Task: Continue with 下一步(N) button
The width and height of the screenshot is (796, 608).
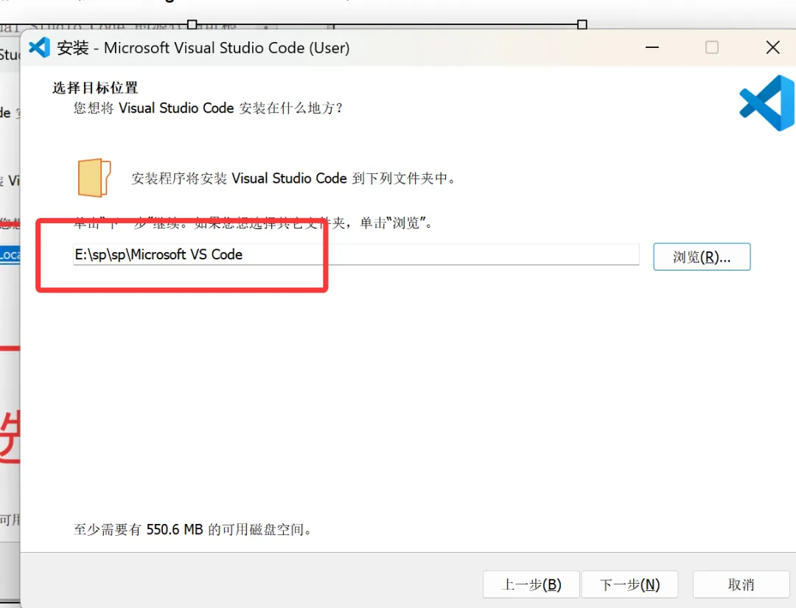Action: 629,584
